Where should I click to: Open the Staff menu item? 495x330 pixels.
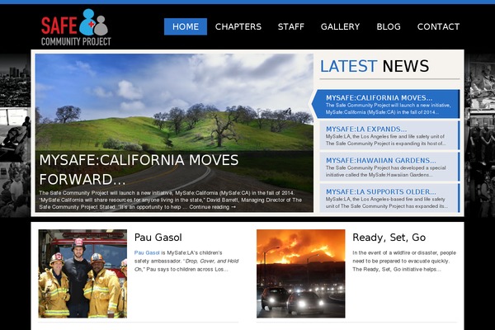[290, 26]
